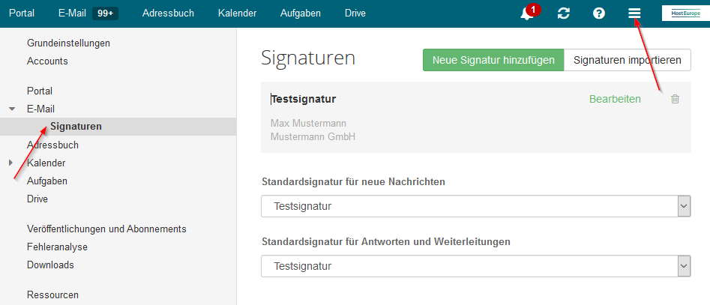Image resolution: width=710 pixels, height=305 pixels.
Task: Expand the Kalender settings tree node
Action: click(11, 163)
